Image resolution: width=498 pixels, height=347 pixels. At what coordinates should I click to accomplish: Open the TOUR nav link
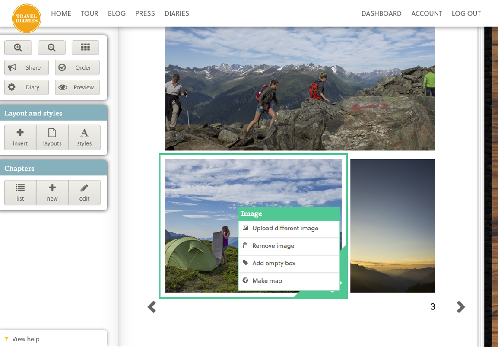(89, 13)
